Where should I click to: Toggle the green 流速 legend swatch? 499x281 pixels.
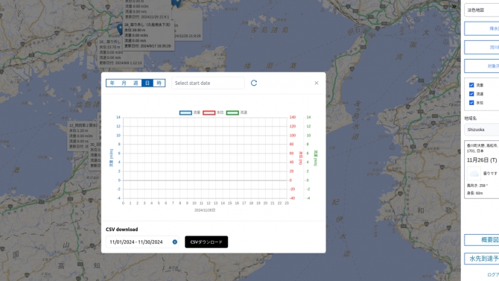232,113
